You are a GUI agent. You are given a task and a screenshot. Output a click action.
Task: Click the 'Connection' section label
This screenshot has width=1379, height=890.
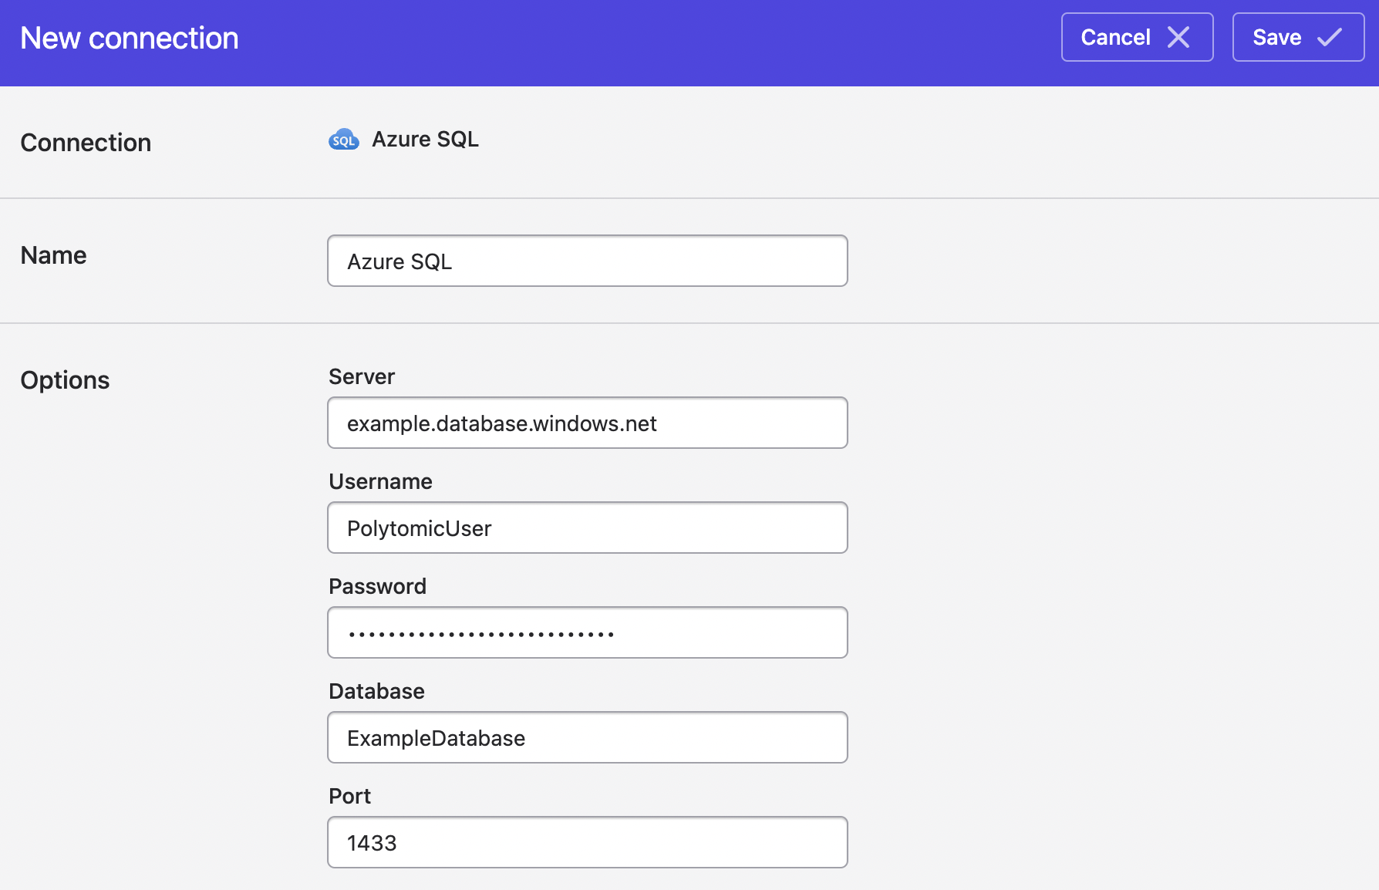pos(86,143)
